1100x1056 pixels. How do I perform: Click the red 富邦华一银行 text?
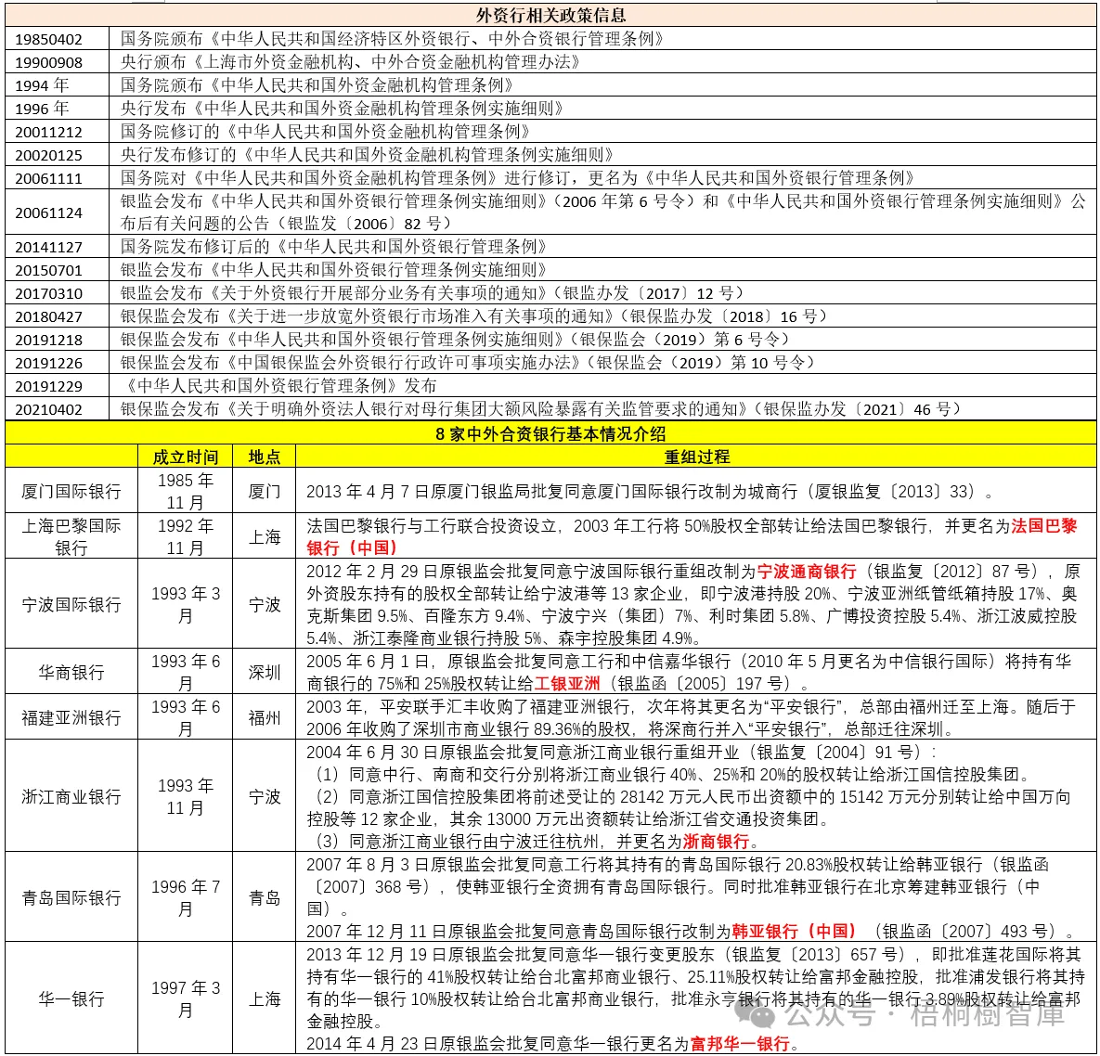[740, 1043]
